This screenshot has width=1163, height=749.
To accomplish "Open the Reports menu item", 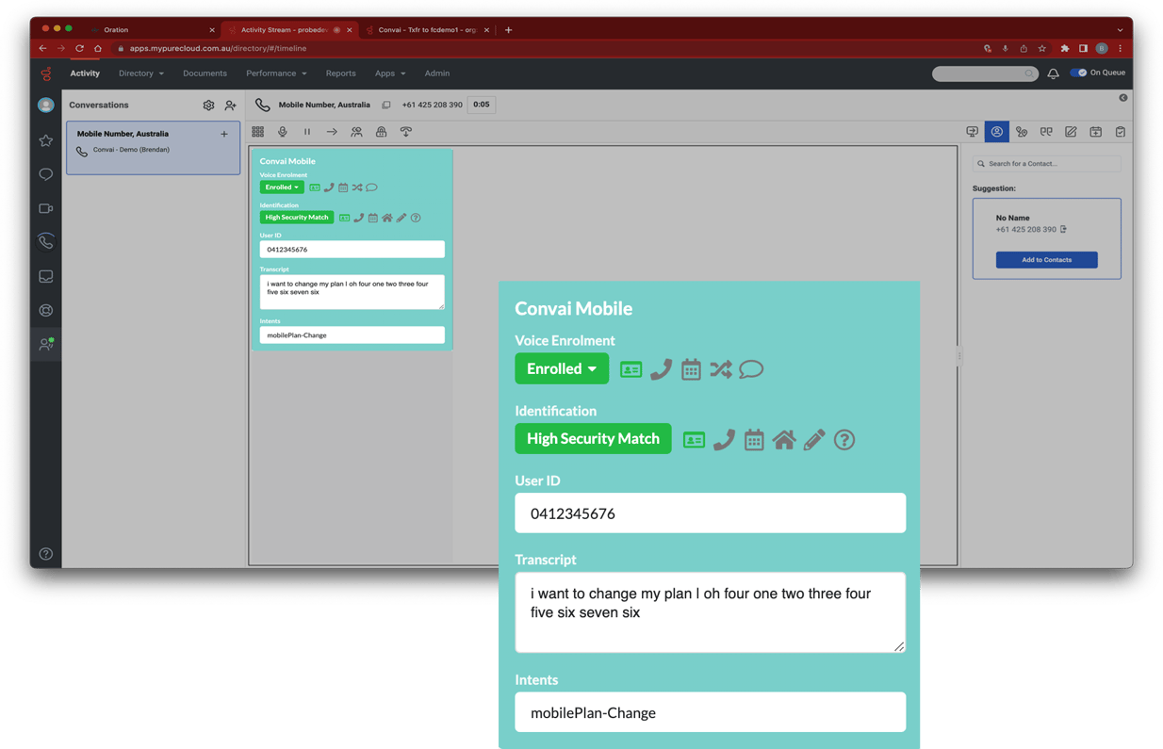I will 340,73.
